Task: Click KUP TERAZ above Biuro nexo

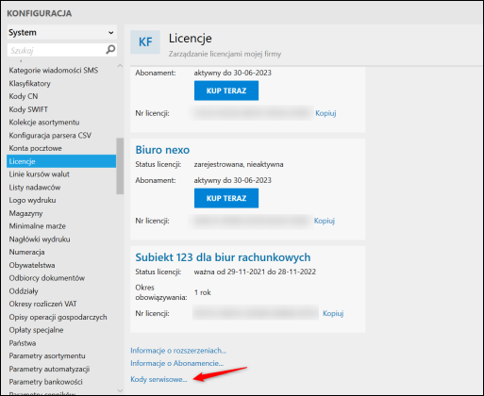Action: [x=226, y=91]
